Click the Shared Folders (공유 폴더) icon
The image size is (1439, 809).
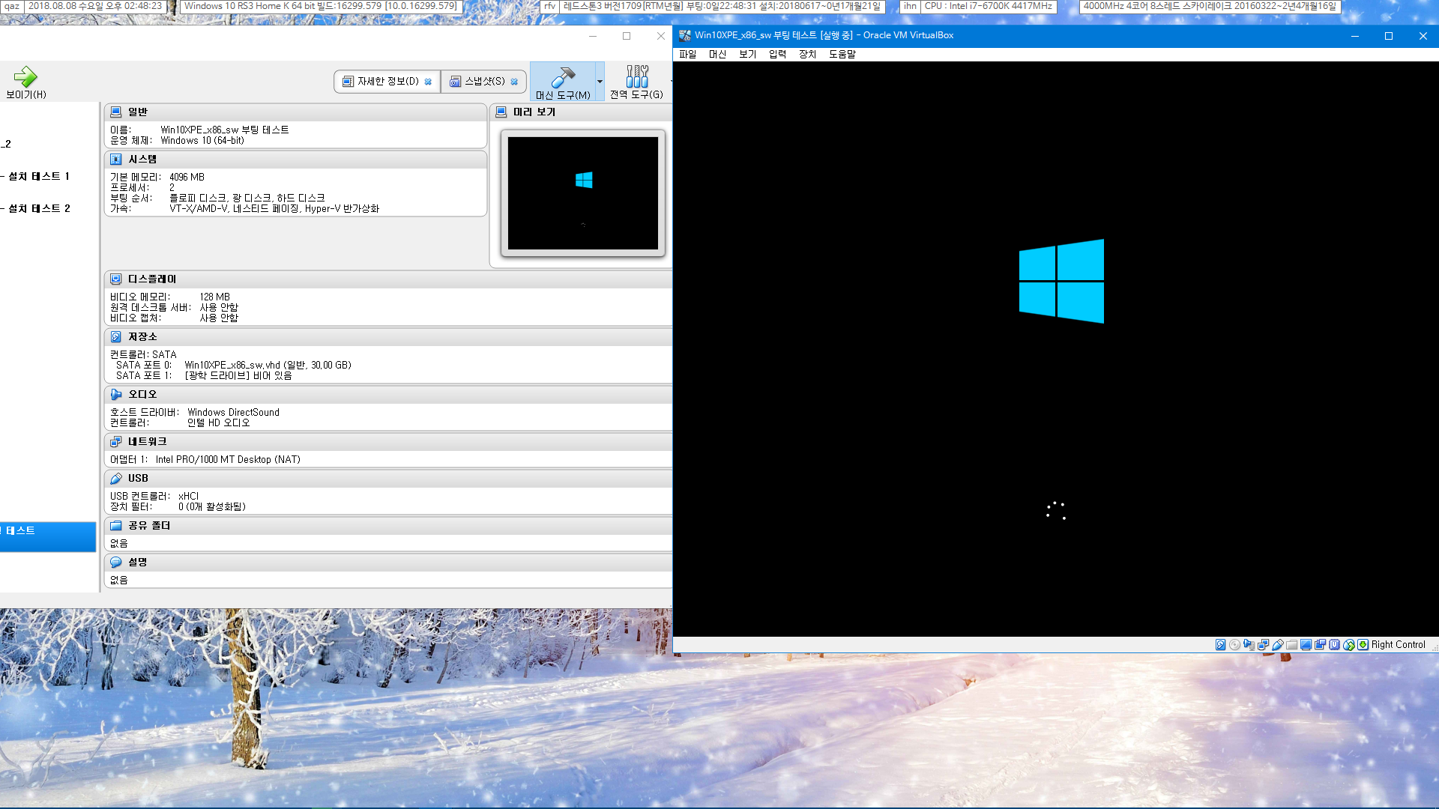click(x=116, y=525)
